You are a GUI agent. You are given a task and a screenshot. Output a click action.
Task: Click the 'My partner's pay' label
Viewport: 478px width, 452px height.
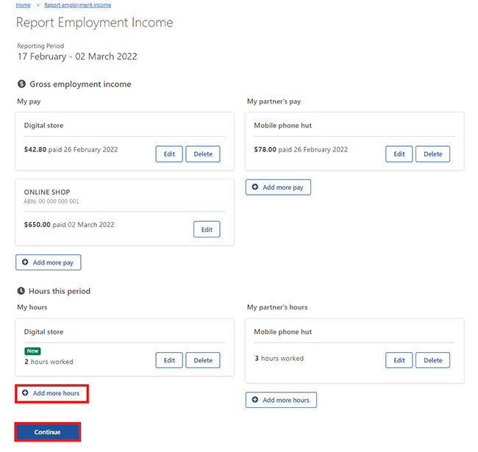click(274, 101)
